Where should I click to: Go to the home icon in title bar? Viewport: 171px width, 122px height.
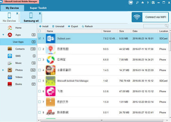143,3
